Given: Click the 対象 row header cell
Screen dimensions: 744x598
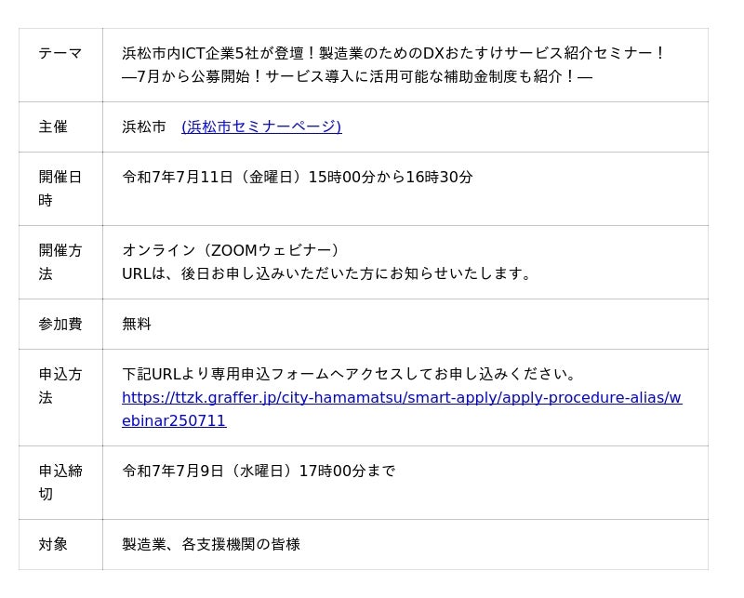Looking at the screenshot, I should [60, 544].
